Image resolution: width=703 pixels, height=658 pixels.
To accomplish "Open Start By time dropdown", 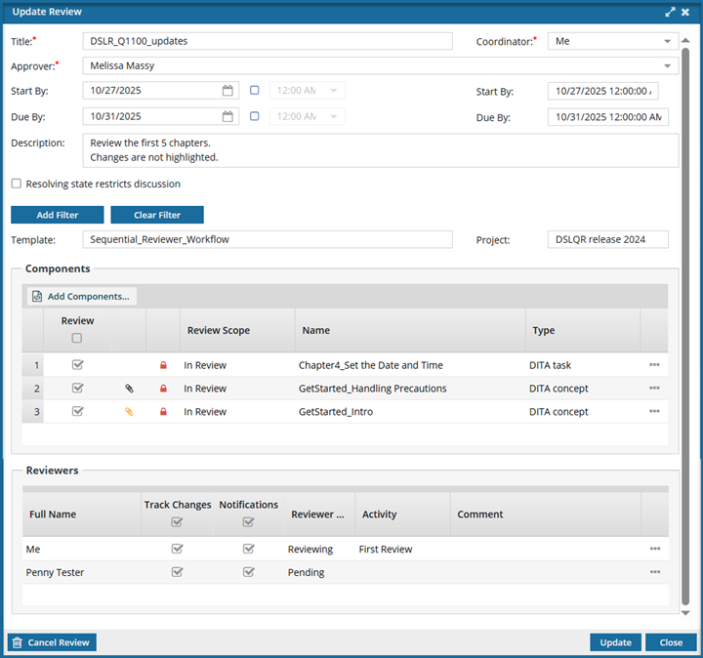I will [335, 91].
